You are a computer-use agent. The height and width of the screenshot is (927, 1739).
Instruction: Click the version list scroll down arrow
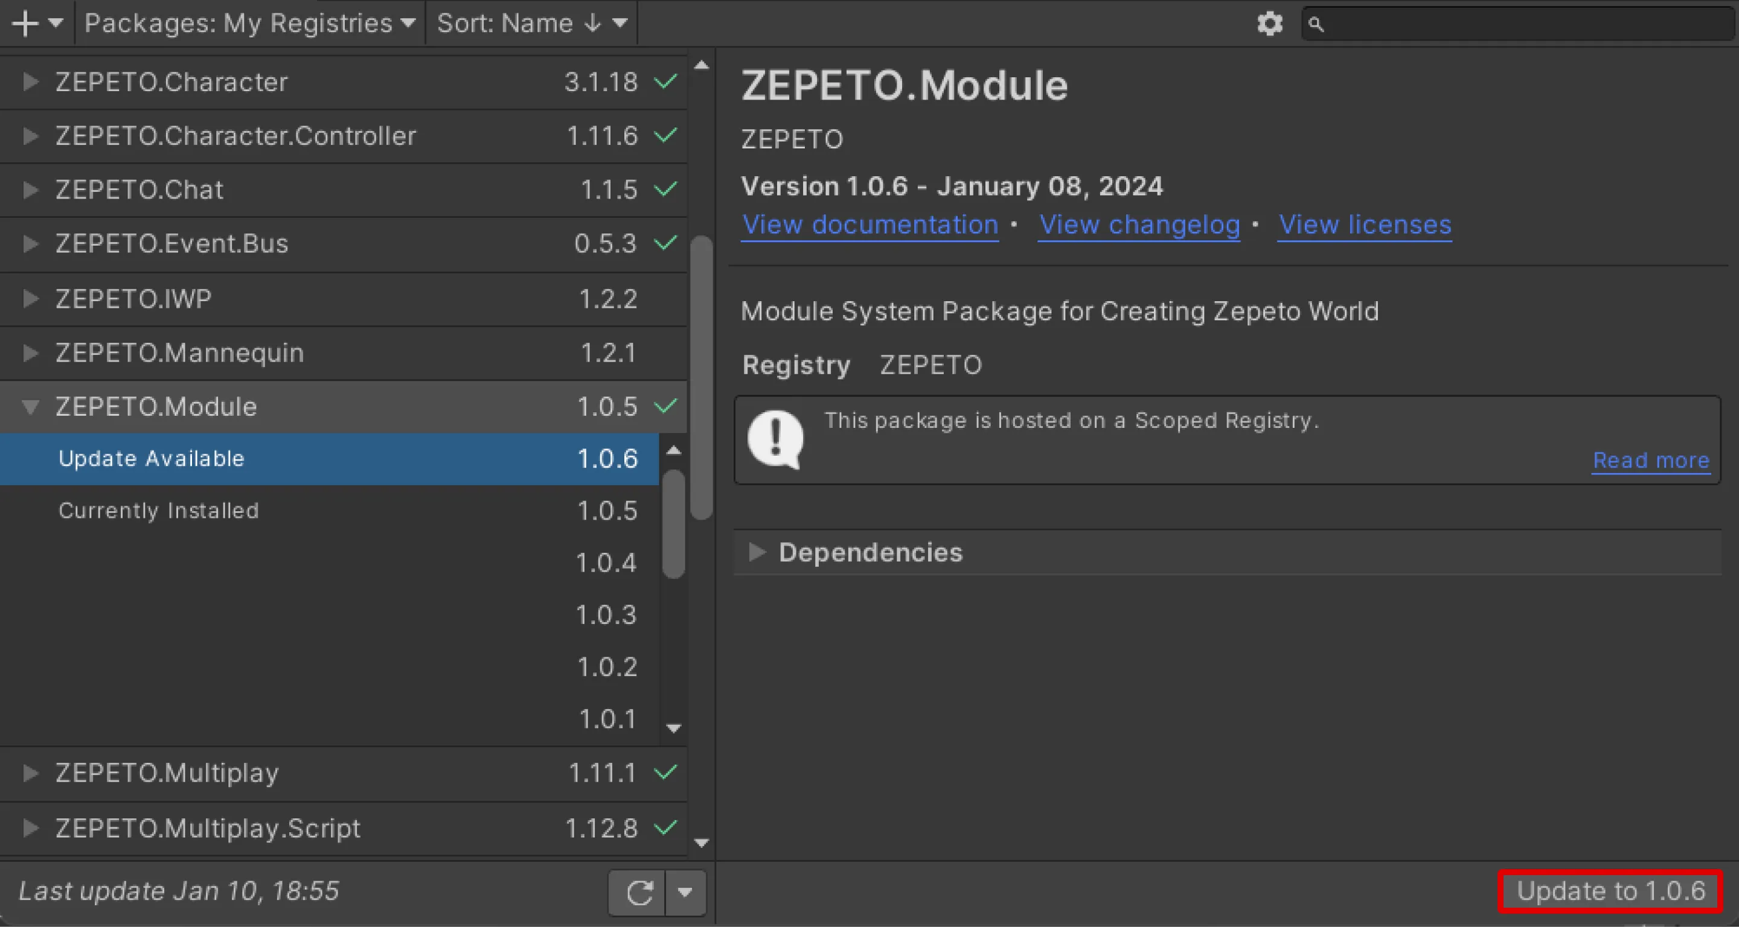[x=673, y=728]
